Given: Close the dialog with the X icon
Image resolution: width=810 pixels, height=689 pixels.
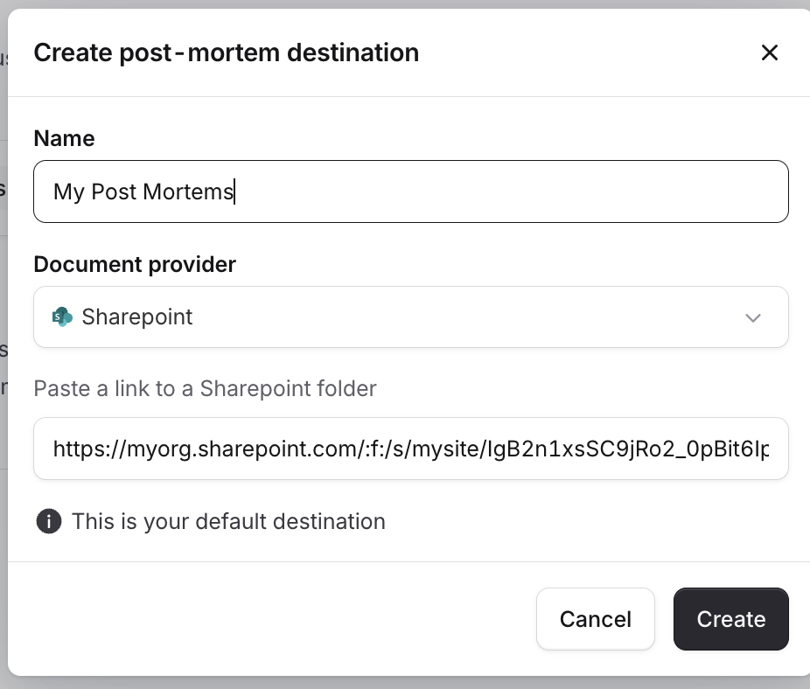Looking at the screenshot, I should tap(769, 53).
